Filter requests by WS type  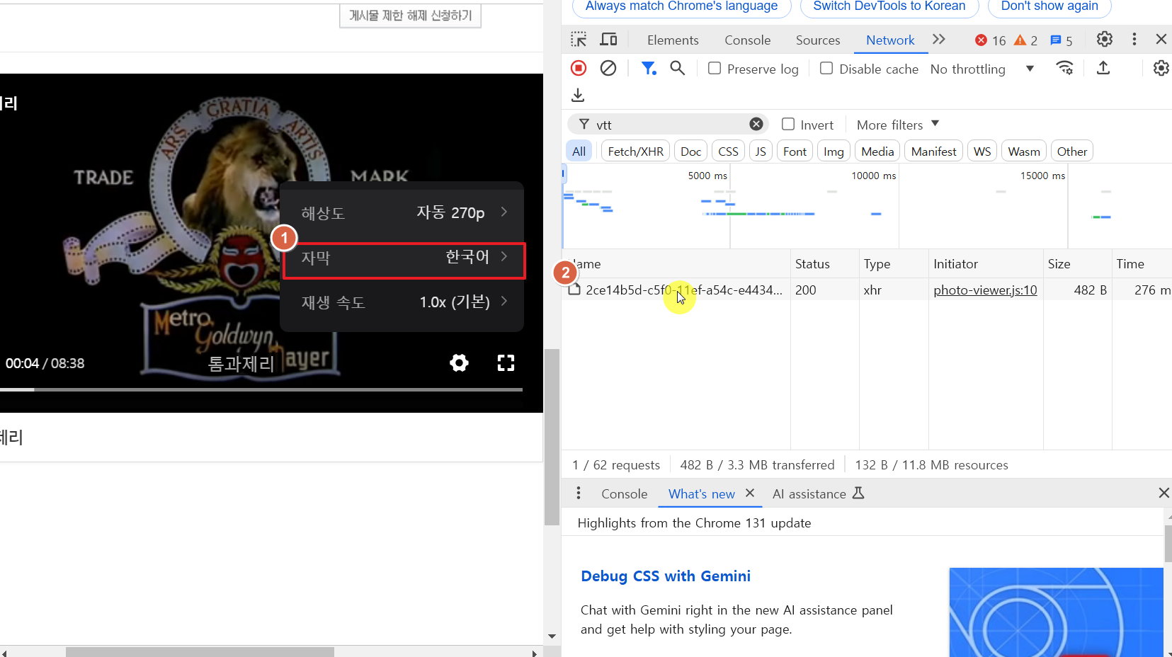point(982,151)
